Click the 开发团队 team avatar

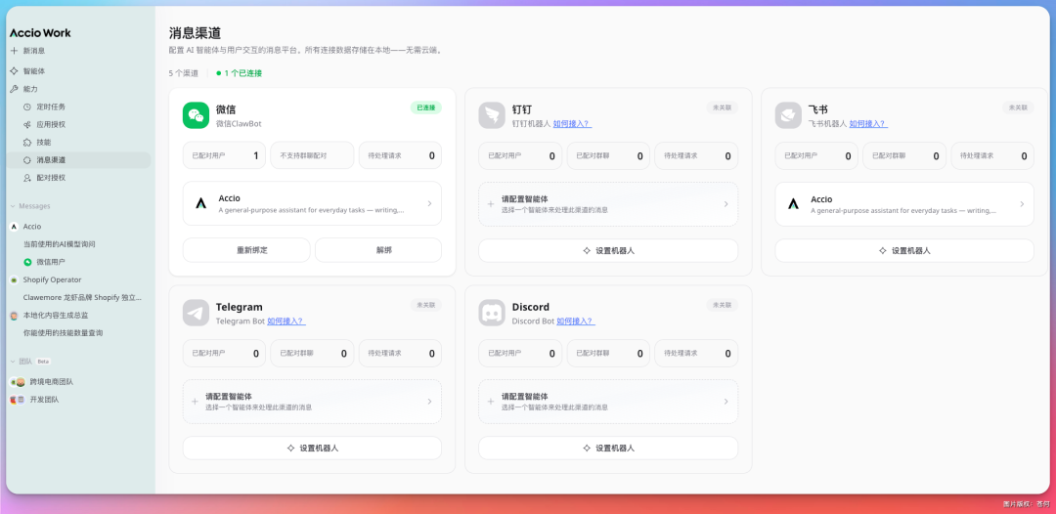coord(18,399)
